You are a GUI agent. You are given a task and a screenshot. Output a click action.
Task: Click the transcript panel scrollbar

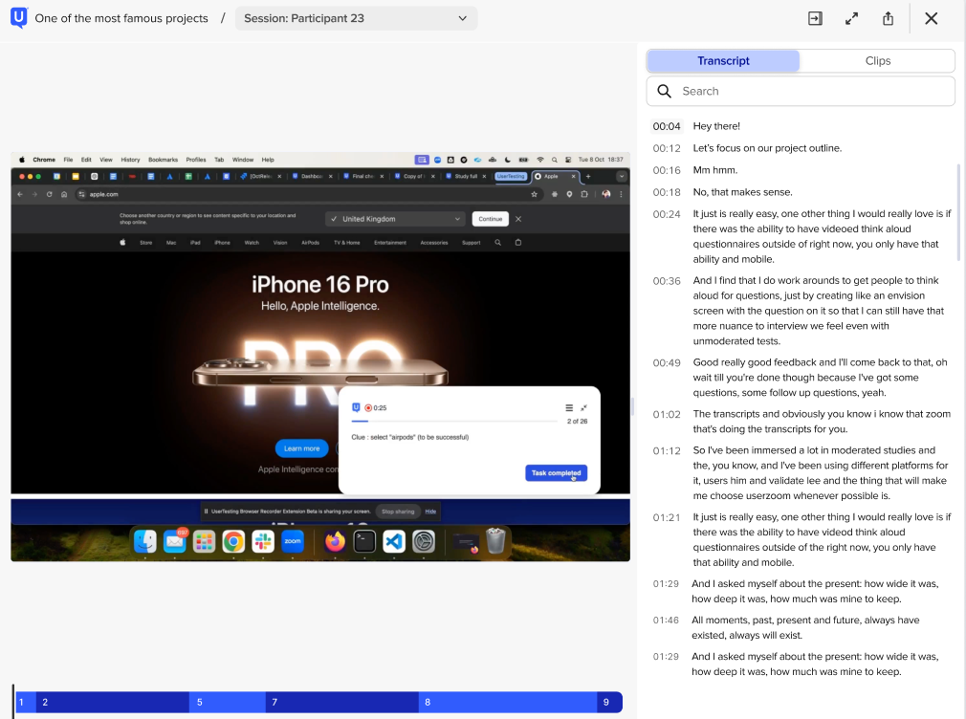coord(958,212)
